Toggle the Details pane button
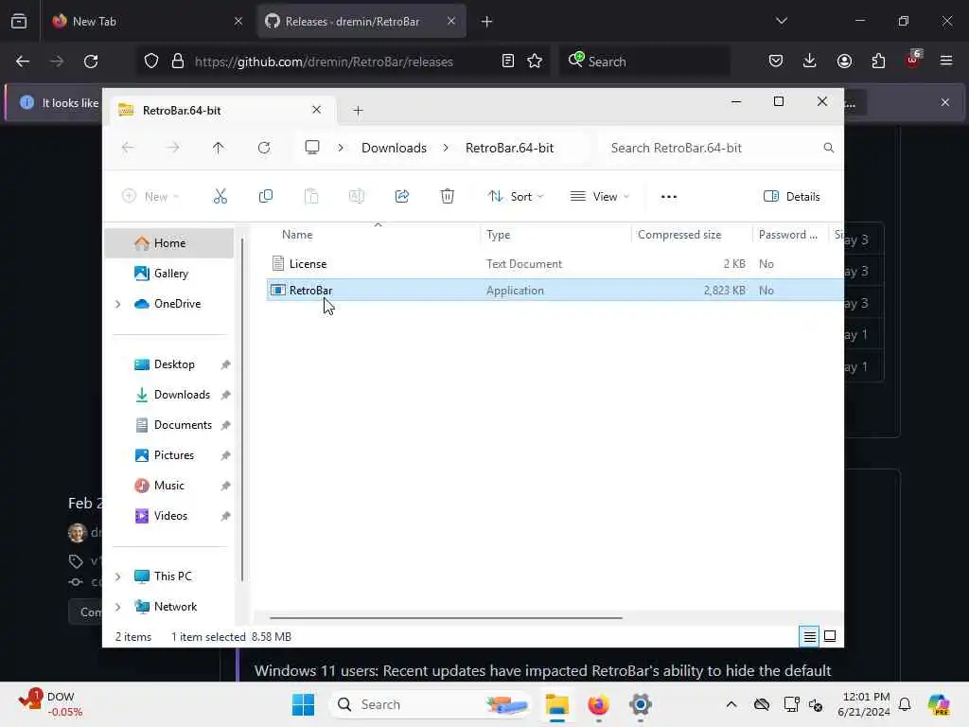This screenshot has width=969, height=727. 792,197
